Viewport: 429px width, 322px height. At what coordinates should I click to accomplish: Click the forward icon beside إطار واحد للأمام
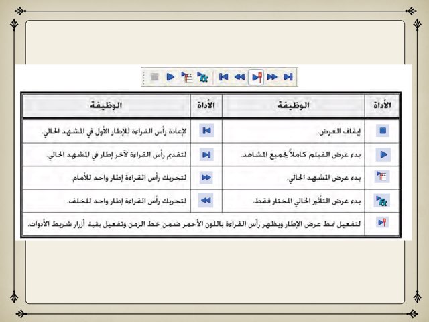pos(206,178)
